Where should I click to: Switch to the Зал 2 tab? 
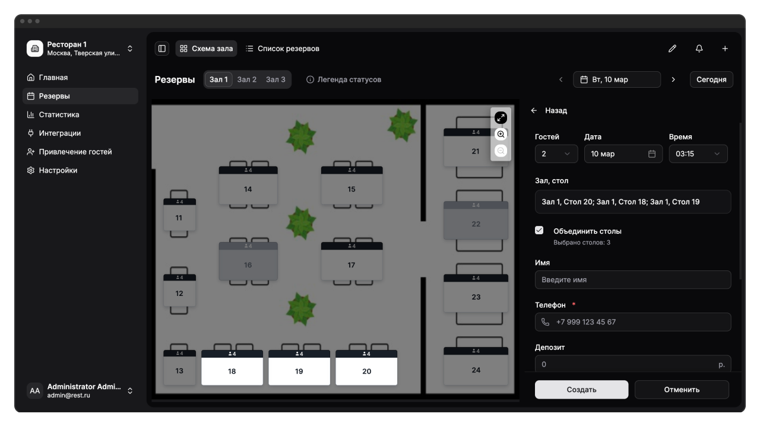pyautogui.click(x=246, y=79)
